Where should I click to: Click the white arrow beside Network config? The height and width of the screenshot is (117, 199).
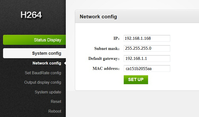pyautogui.click(x=65, y=63)
